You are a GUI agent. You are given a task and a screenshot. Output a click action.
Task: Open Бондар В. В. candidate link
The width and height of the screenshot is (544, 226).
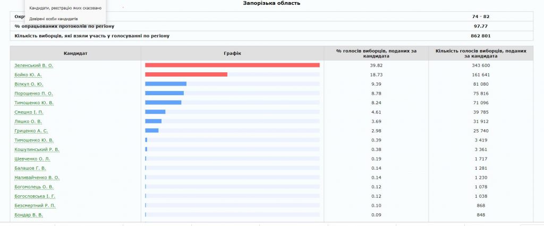pos(29,215)
